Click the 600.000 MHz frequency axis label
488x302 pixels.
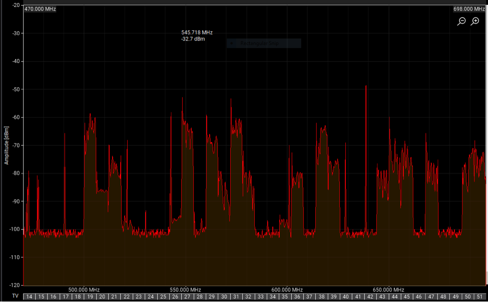tap(287, 290)
